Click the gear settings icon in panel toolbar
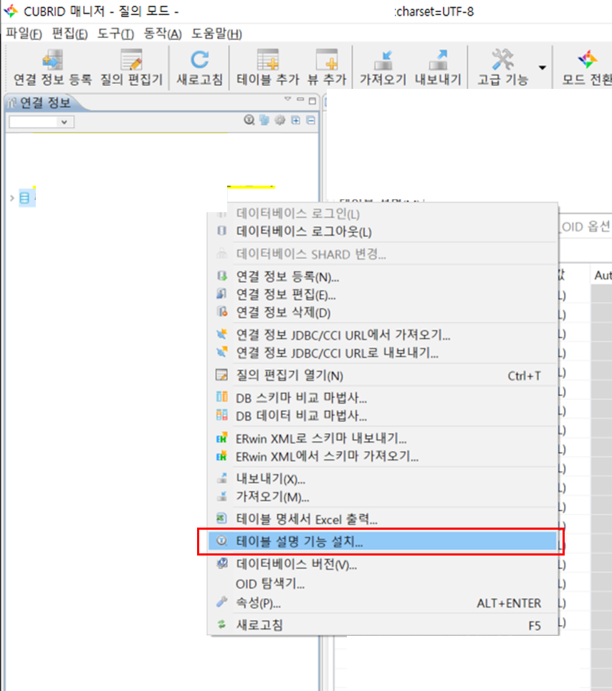The height and width of the screenshot is (691, 612). pos(279,120)
